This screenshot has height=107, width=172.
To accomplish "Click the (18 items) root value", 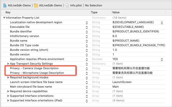I will 119,18.
